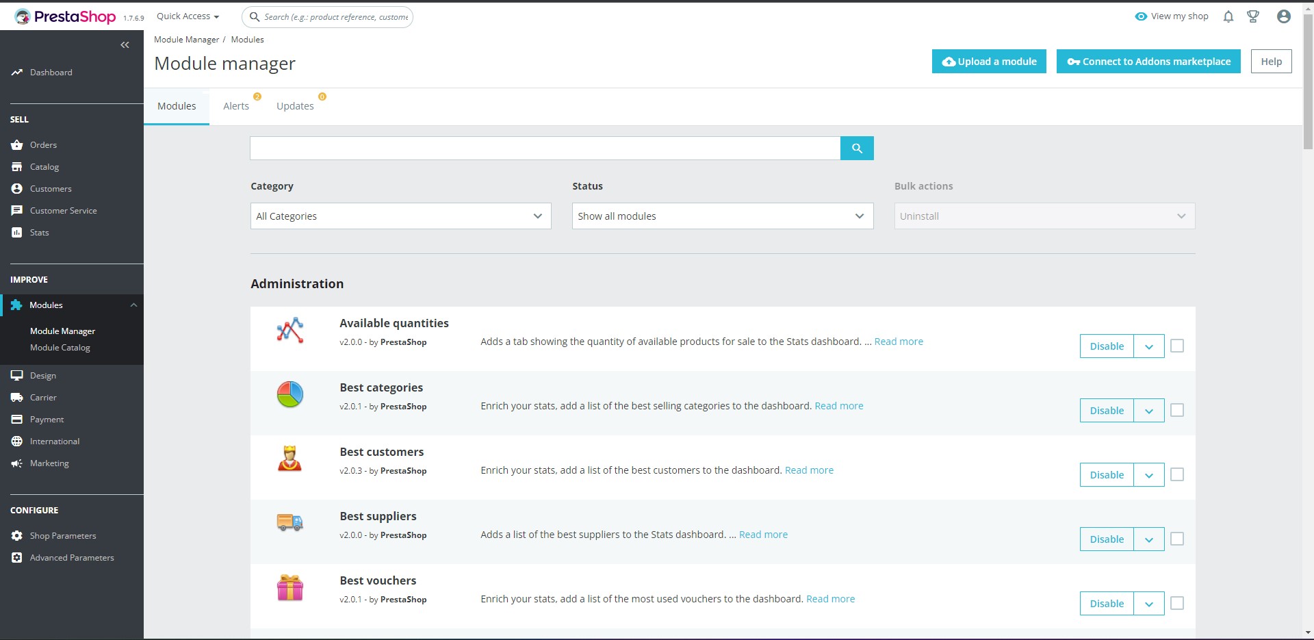Screen dimensions: 1314x640
Task: Click the notifications bell icon
Action: tap(1228, 16)
